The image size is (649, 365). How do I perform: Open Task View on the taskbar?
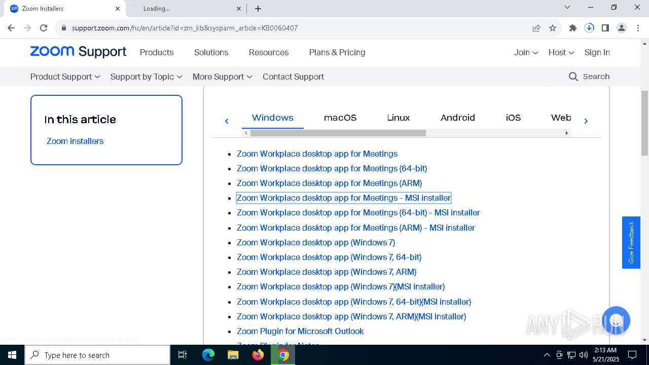click(x=183, y=355)
